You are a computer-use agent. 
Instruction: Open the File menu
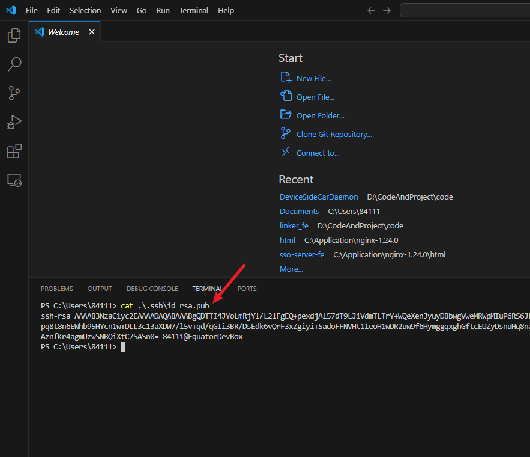pos(32,11)
